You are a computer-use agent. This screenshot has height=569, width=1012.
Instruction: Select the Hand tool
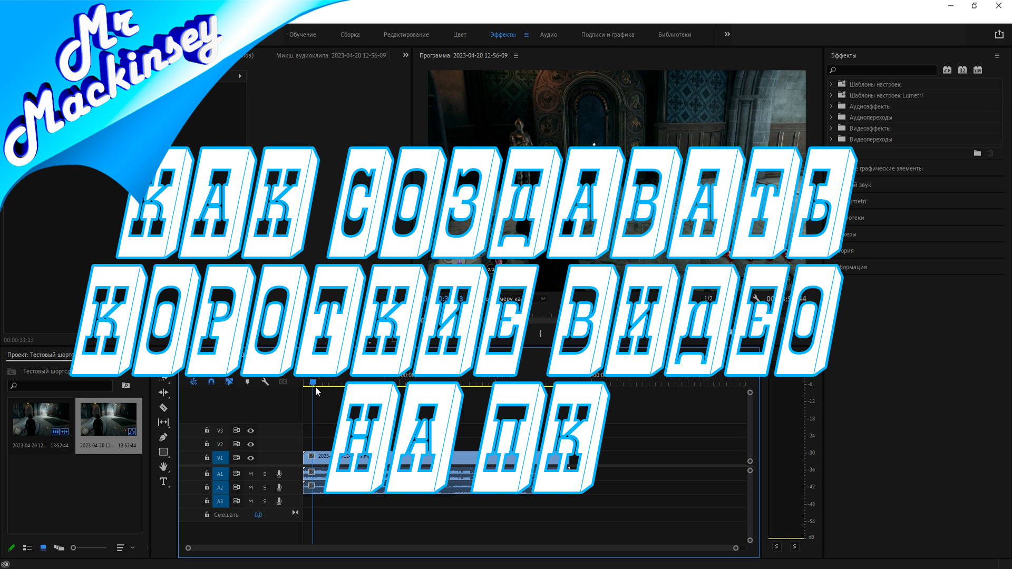coord(163,467)
